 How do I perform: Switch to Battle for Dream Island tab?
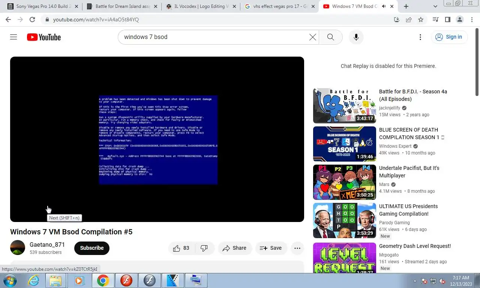[x=122, y=6]
